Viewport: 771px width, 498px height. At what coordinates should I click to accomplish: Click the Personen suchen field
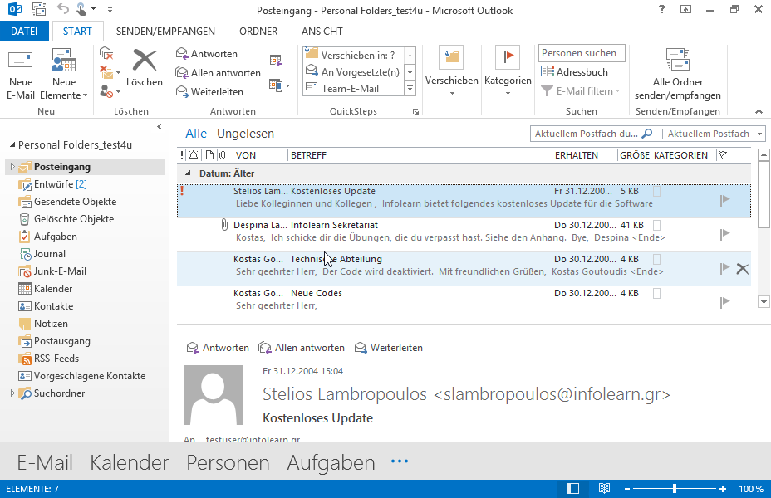pyautogui.click(x=582, y=53)
